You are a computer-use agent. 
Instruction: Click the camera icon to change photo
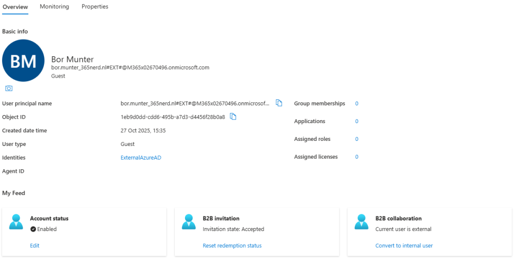9,88
